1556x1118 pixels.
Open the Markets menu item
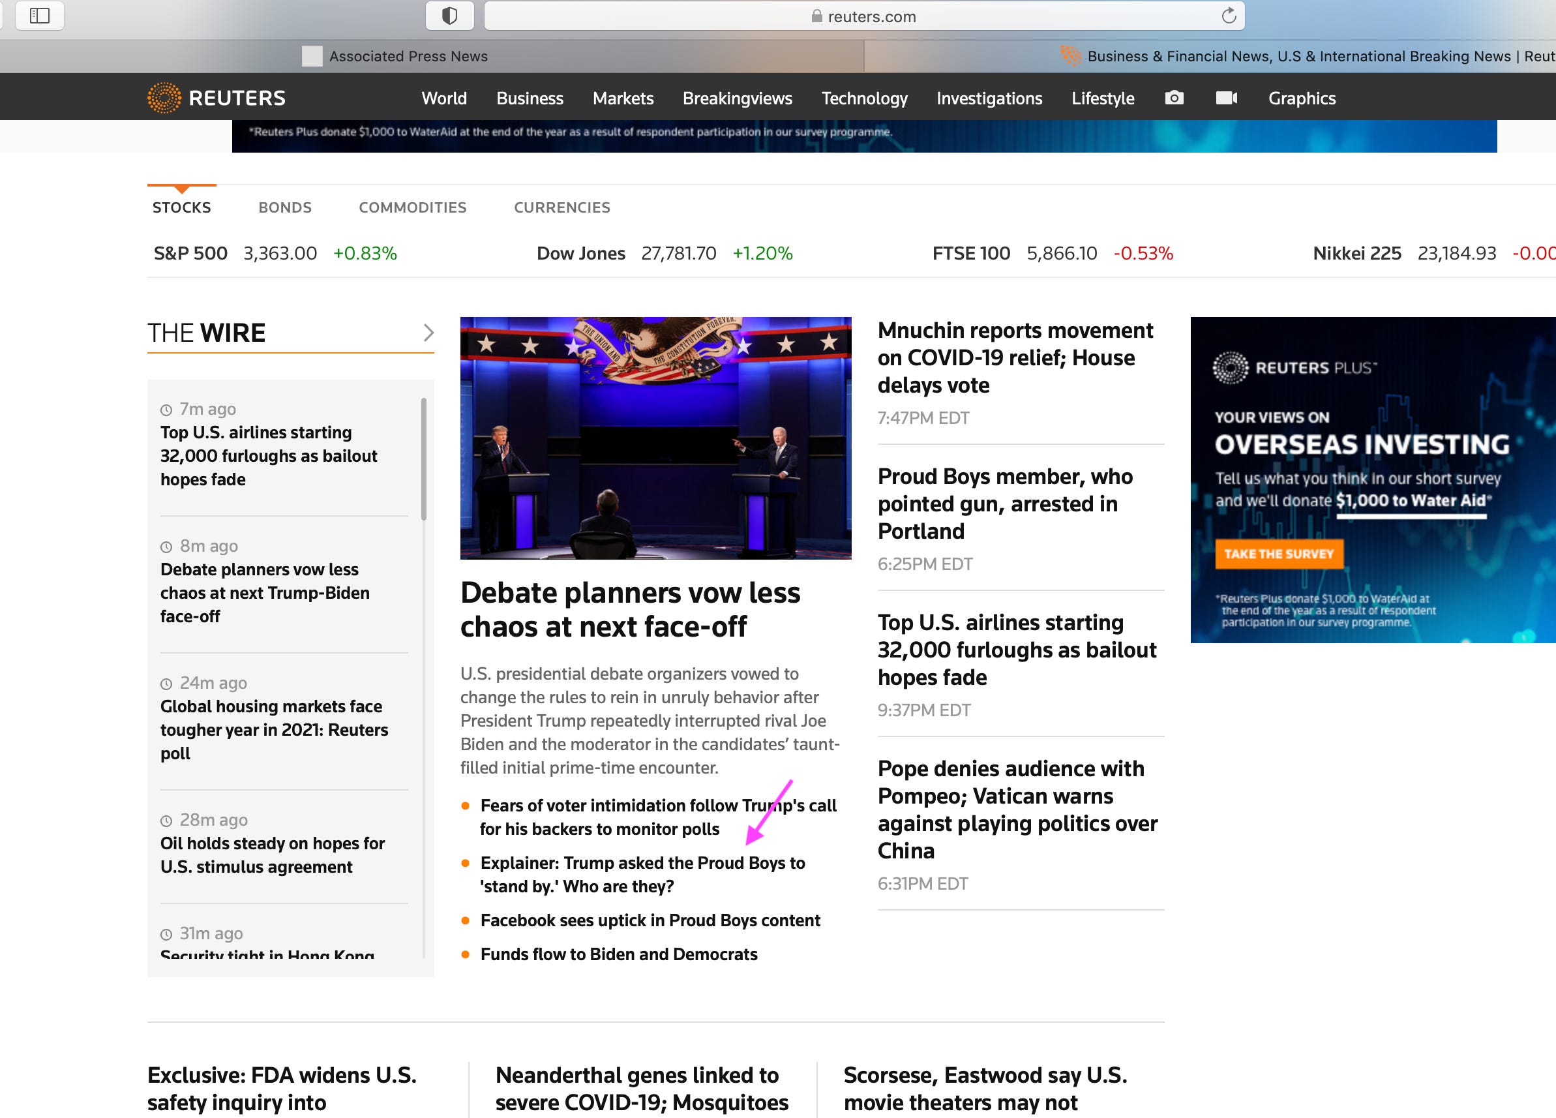(x=622, y=98)
